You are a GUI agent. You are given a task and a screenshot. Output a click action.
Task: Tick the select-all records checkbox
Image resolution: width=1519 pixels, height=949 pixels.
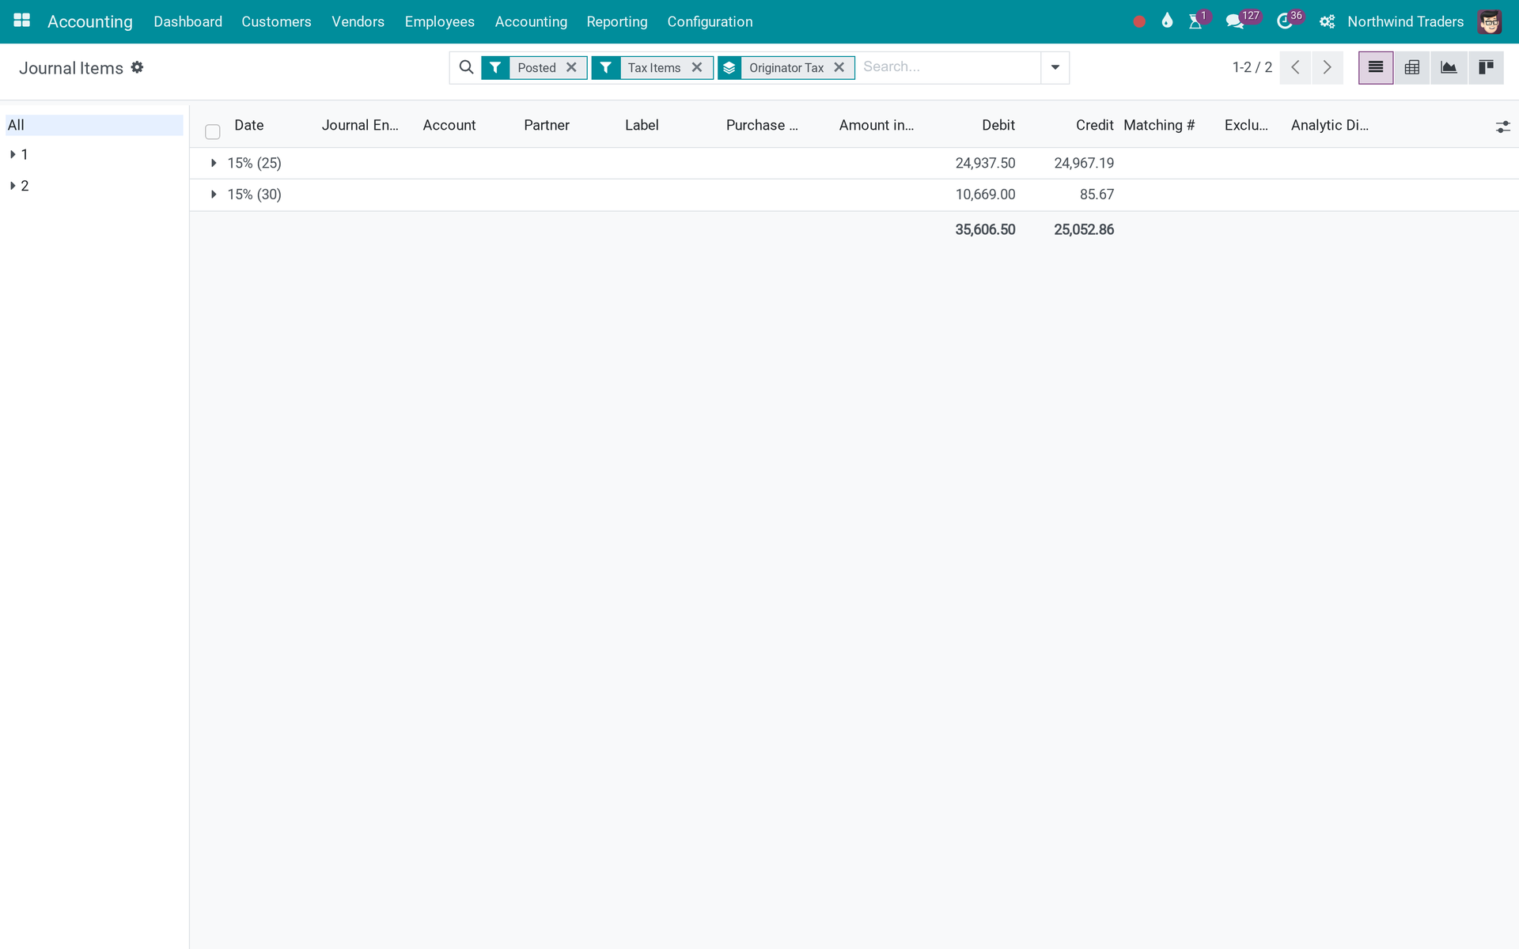coord(212,131)
